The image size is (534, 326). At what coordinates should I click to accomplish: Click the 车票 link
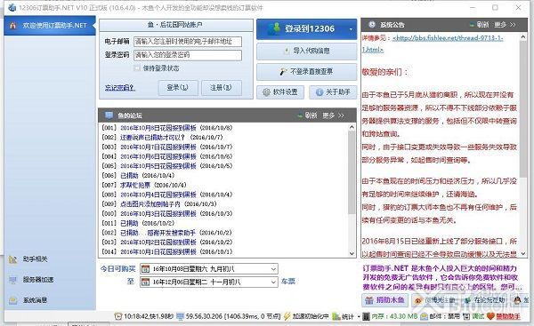(x=288, y=282)
